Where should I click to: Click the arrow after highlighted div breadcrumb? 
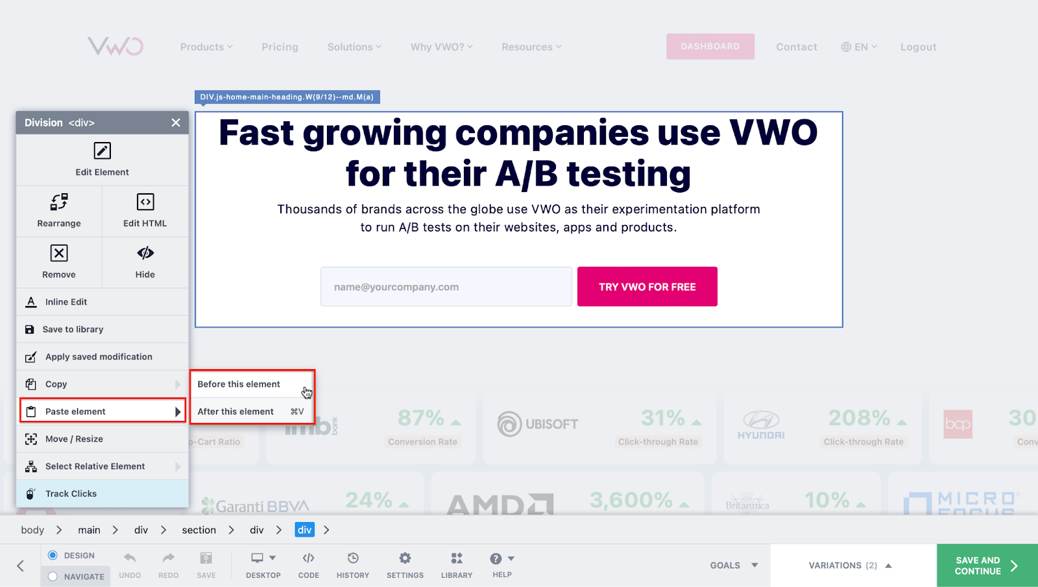pyautogui.click(x=326, y=530)
